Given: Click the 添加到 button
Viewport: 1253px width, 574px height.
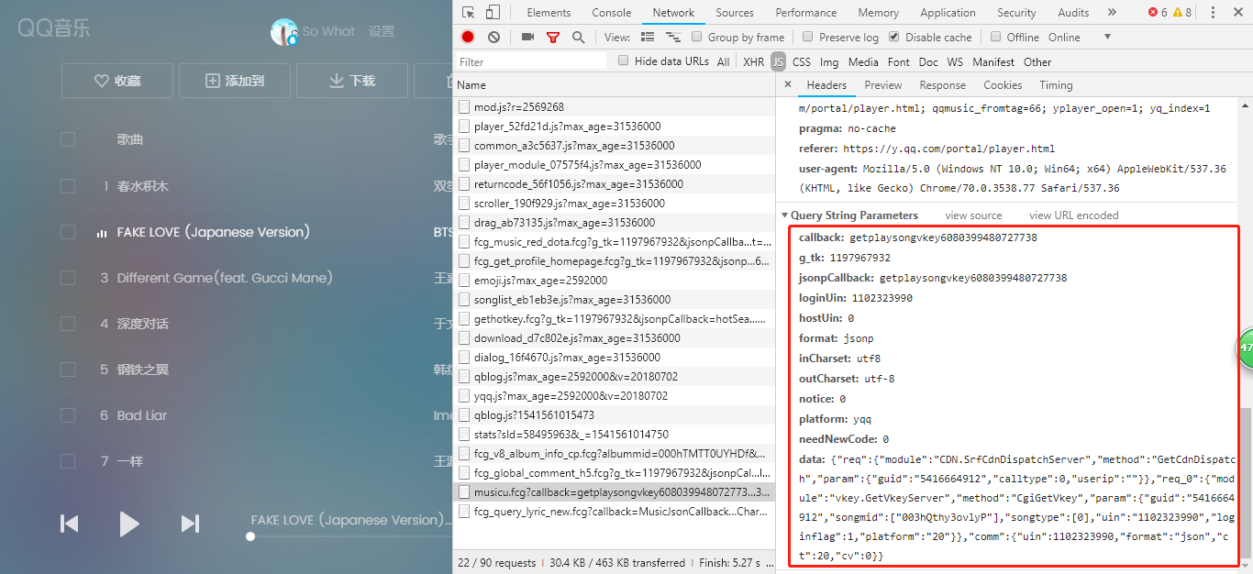Looking at the screenshot, I should (x=235, y=81).
